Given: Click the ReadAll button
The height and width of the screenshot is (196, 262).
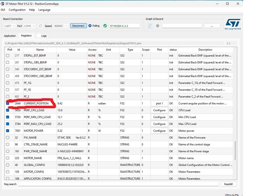Looking at the screenshot, I should tap(228, 184).
